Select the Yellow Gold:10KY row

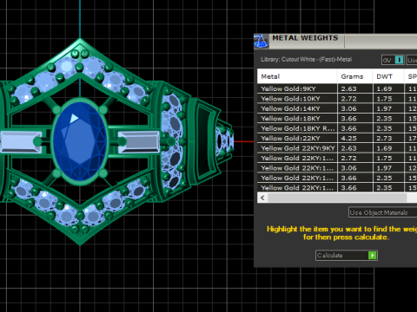[x=337, y=99]
